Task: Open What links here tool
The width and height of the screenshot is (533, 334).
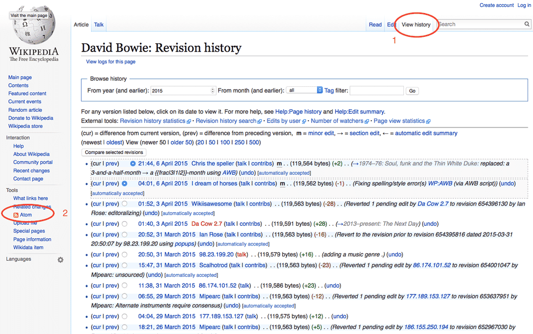Action: 30,198
